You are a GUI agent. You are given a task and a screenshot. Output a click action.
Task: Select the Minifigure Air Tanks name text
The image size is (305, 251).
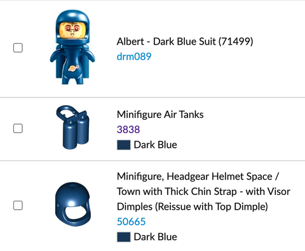(x=160, y=115)
